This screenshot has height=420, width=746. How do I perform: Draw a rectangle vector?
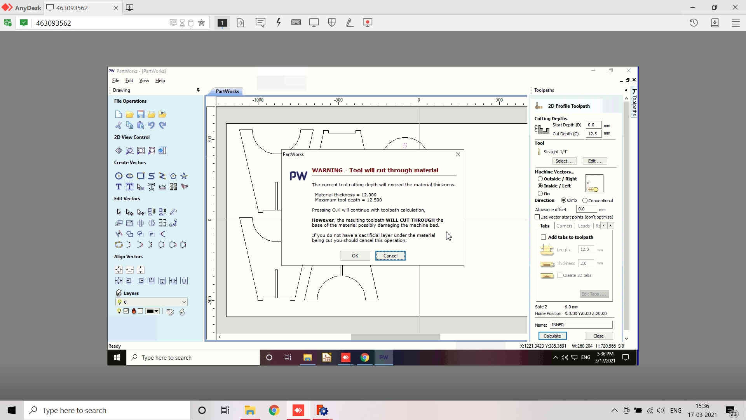pyautogui.click(x=140, y=176)
